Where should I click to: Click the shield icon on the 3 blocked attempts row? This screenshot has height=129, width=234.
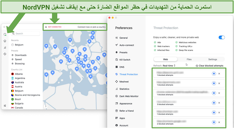tap(214, 103)
